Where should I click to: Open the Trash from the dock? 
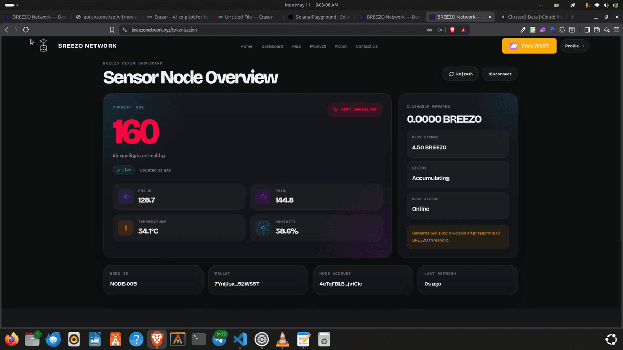point(324,340)
